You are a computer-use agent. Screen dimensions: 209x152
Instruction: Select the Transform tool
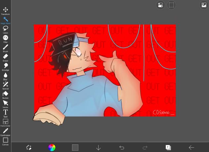(6, 11)
